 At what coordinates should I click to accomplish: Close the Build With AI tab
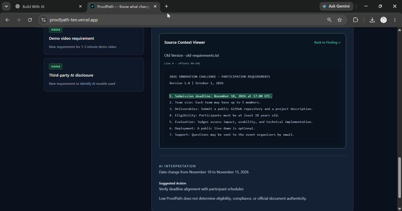coord(80,6)
